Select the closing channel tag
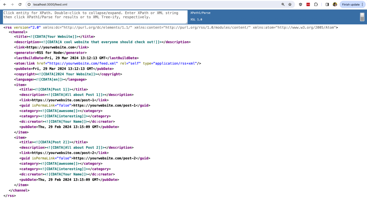 (19, 190)
